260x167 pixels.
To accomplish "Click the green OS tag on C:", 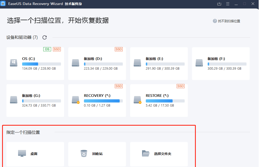I will (x=47, y=49).
